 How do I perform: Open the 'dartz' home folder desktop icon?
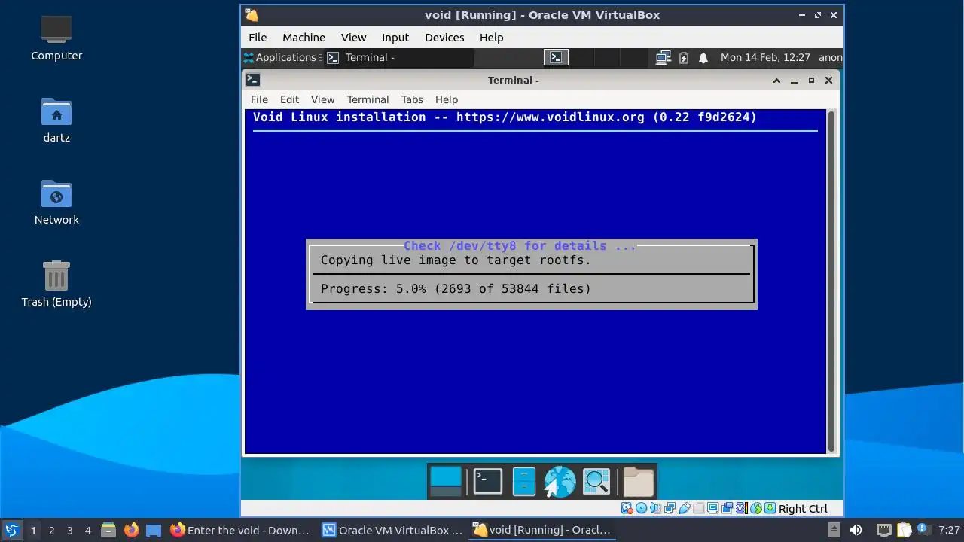(x=56, y=120)
